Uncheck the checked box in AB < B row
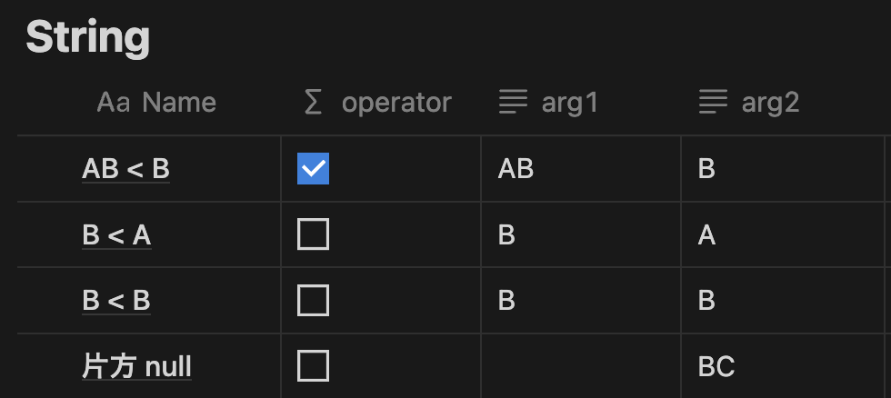 (313, 169)
